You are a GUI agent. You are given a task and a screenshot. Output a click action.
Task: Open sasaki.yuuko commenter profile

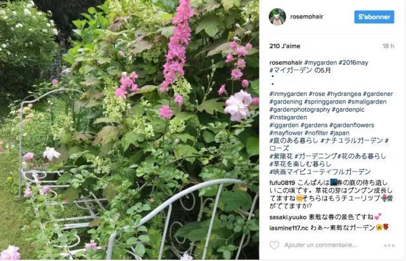pos(287,217)
